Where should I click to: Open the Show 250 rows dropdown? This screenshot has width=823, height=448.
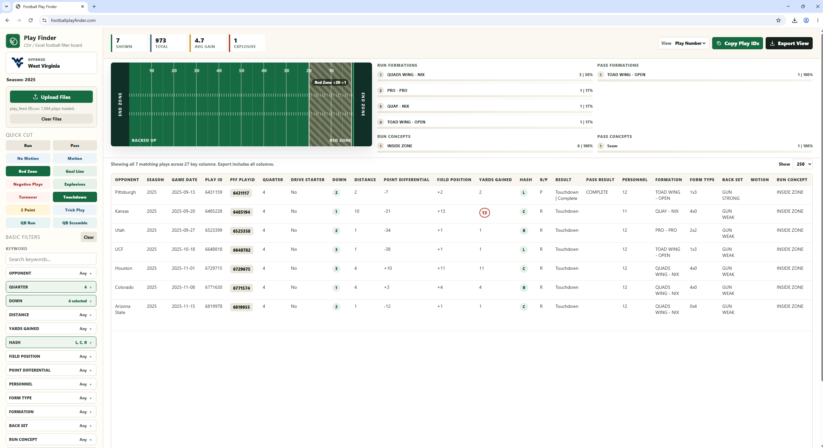tap(802, 164)
